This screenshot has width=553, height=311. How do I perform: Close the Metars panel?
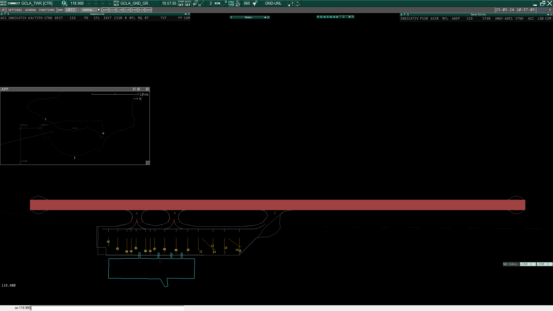(x=268, y=17)
